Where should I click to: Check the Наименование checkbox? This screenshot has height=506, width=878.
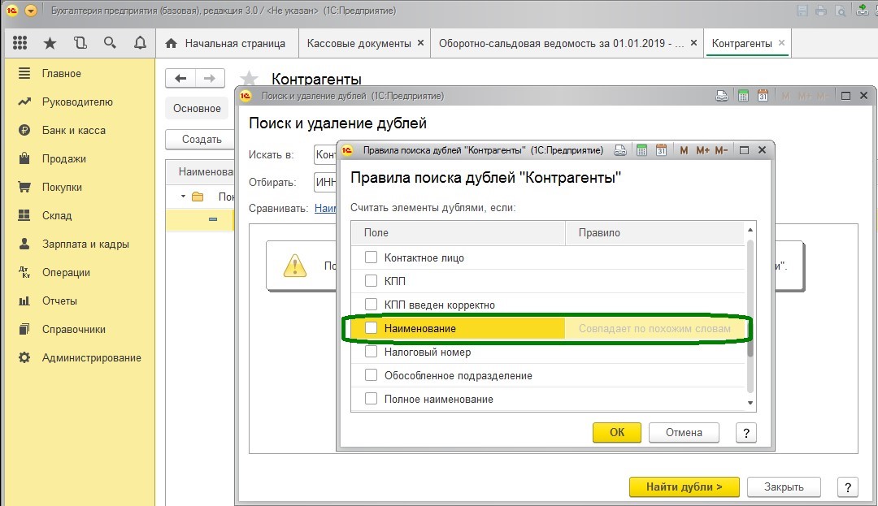coord(371,328)
